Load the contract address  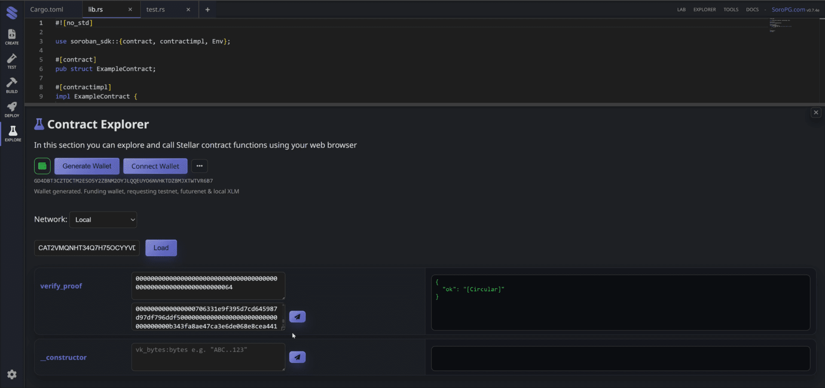click(161, 248)
